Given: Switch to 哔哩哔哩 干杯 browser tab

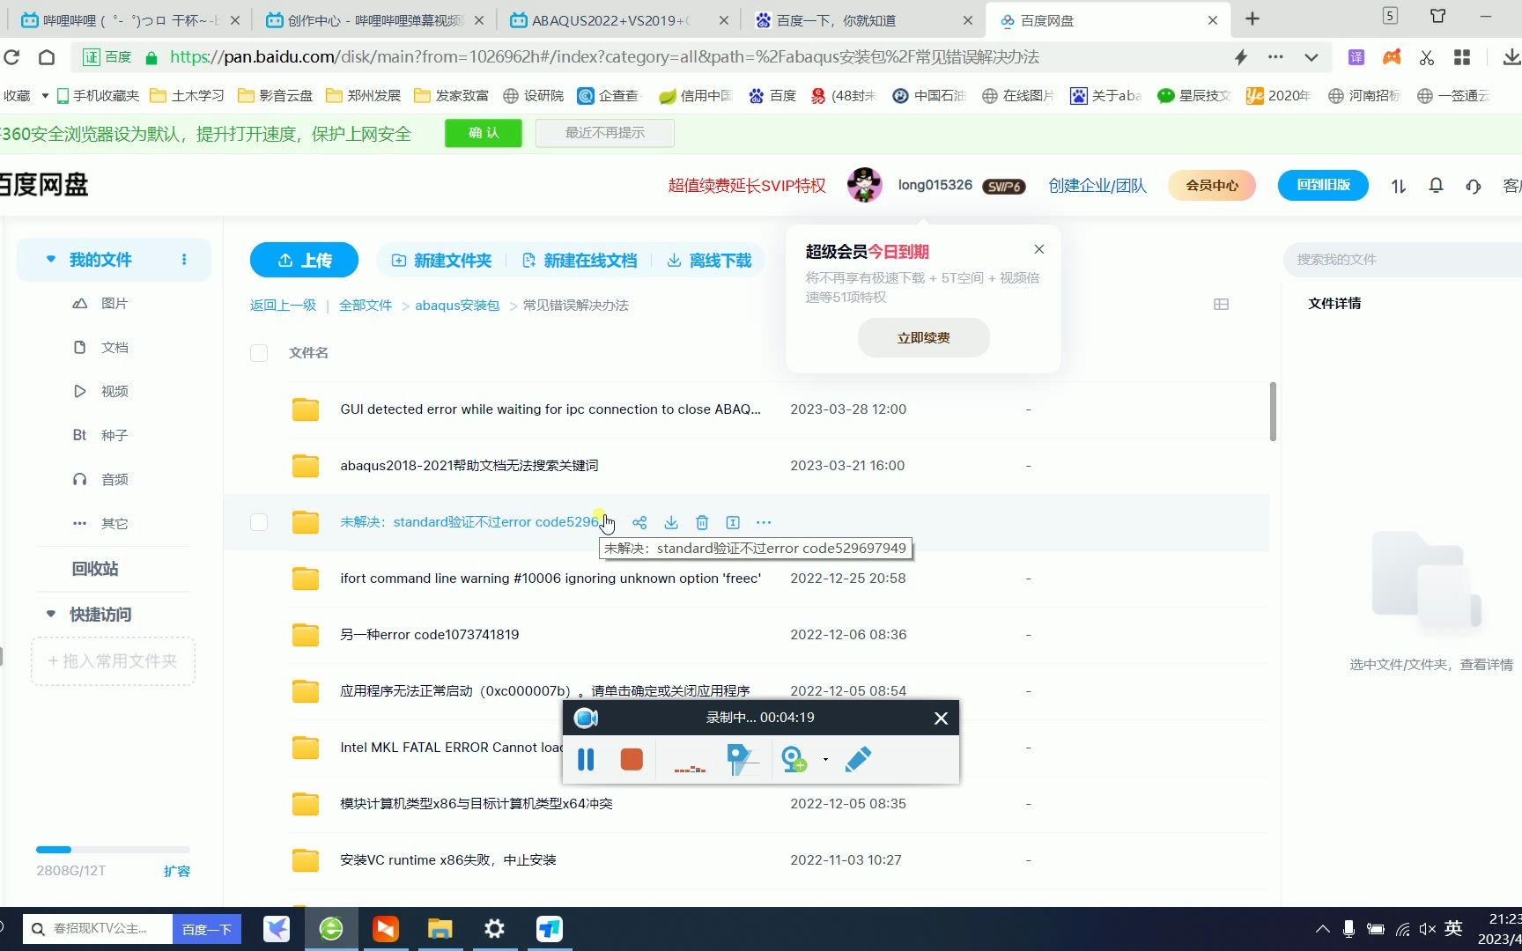Looking at the screenshot, I should (x=129, y=20).
